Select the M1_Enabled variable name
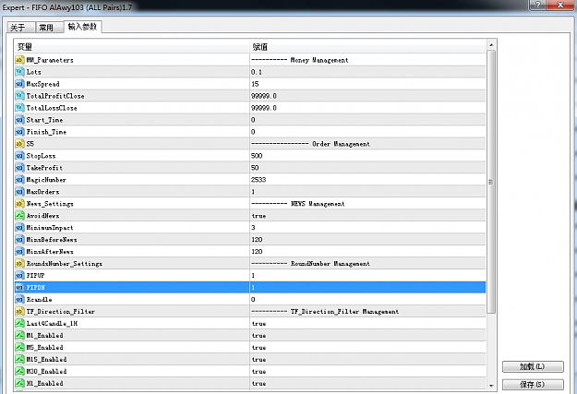Screen dimensions: 577x394 tap(44, 335)
